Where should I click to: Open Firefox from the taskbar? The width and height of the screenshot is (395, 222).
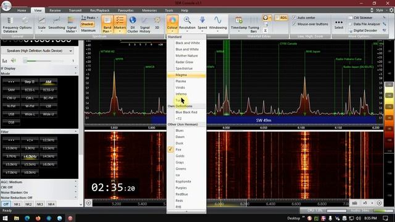pyautogui.click(x=38, y=218)
